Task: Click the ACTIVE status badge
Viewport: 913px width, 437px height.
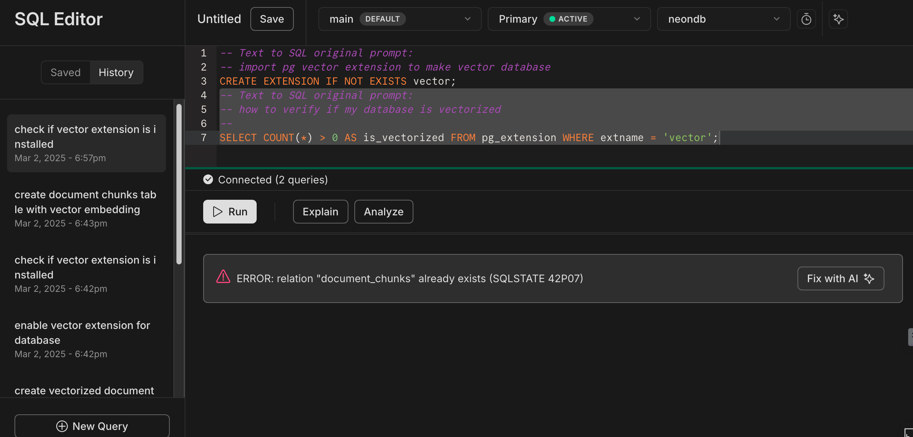Action: (x=568, y=19)
